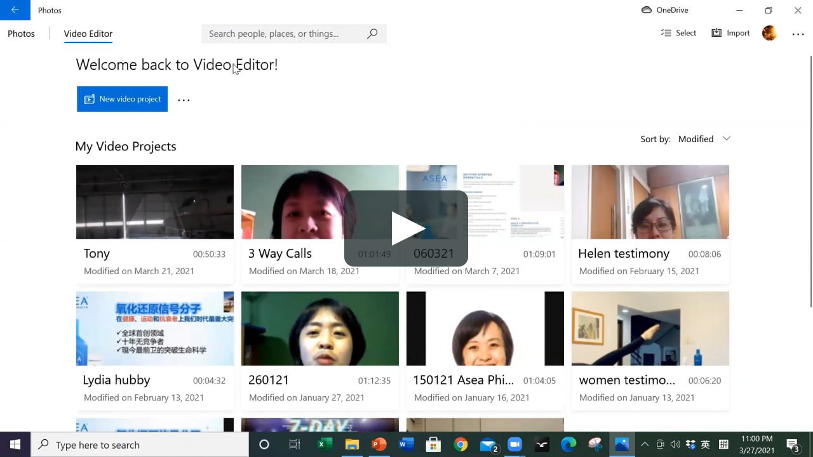Click the 'My Video Projects' heading
Screen dimensions: 813x457
click(126, 146)
